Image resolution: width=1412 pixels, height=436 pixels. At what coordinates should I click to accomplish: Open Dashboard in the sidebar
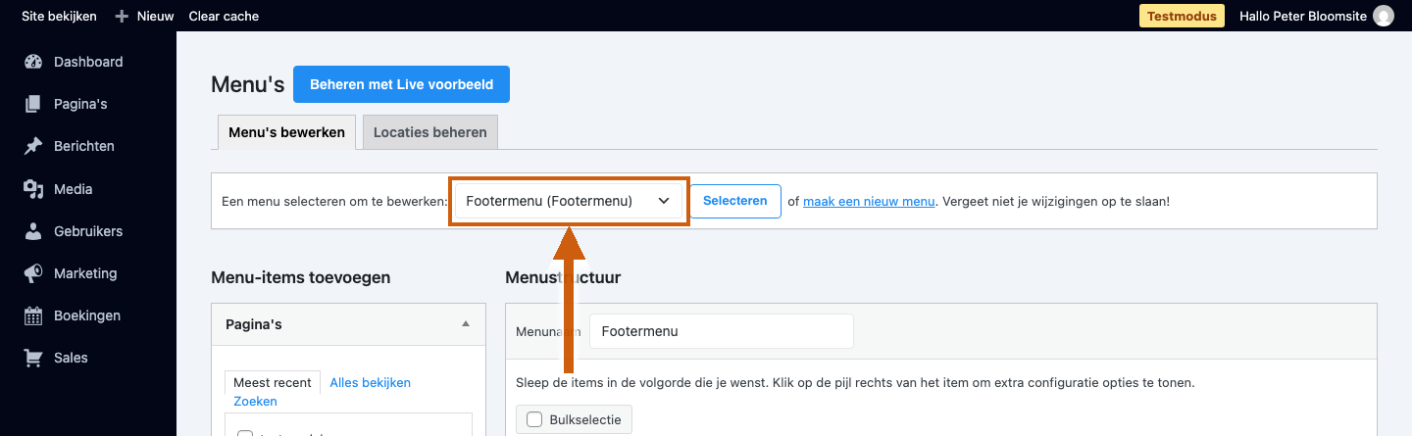(x=88, y=62)
